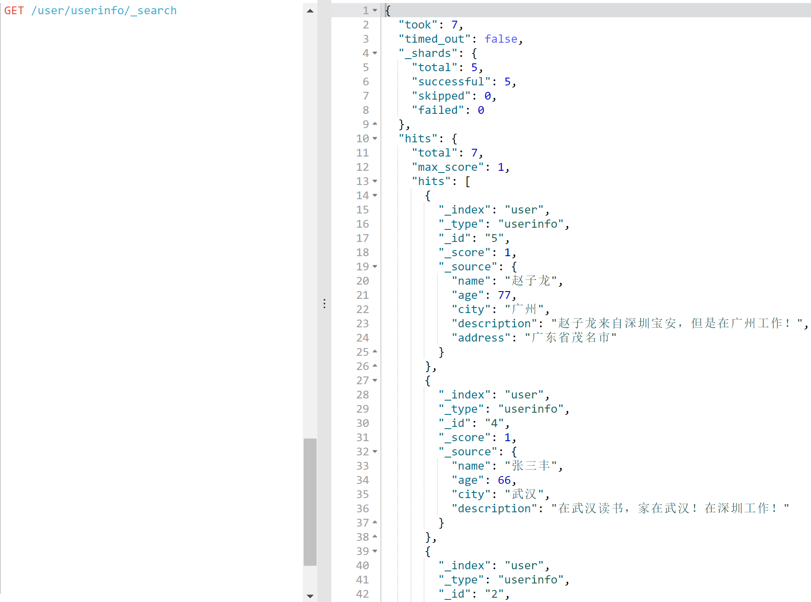This screenshot has width=811, height=602.
Task: Click the "successful" key
Action: click(x=451, y=82)
